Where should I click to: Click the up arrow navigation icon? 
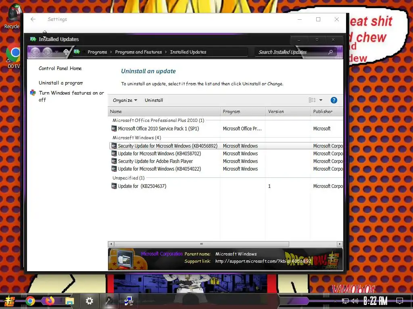point(66,52)
